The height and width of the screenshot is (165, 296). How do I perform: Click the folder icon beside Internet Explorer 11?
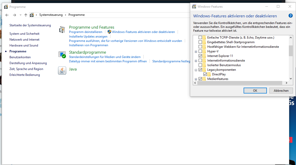[204, 56]
